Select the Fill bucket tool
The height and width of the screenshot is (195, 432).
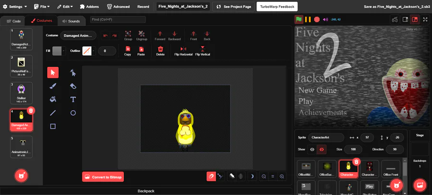click(x=53, y=99)
